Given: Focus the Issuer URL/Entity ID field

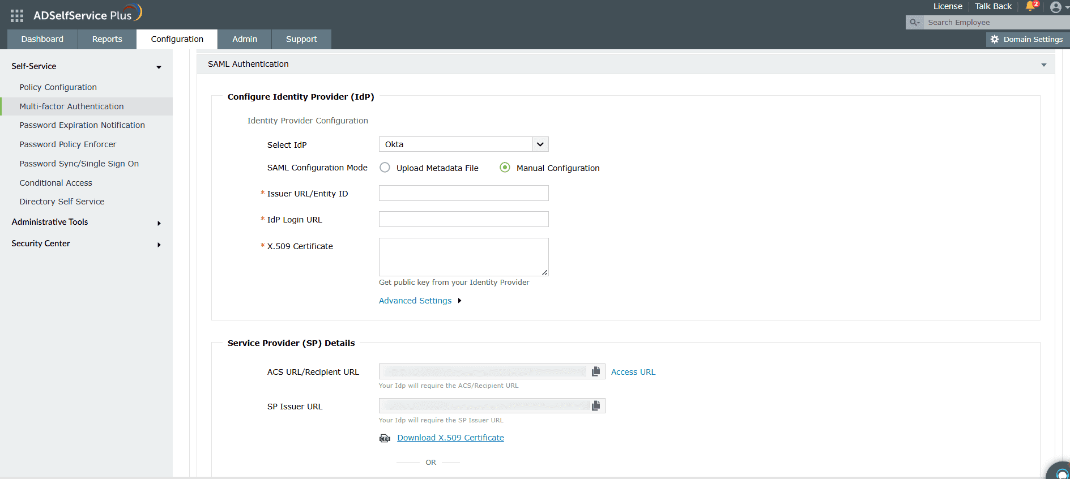Looking at the screenshot, I should point(464,193).
